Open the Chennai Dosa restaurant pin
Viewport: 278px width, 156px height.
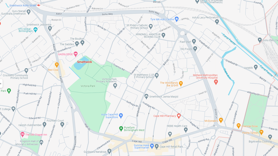coord(239,126)
